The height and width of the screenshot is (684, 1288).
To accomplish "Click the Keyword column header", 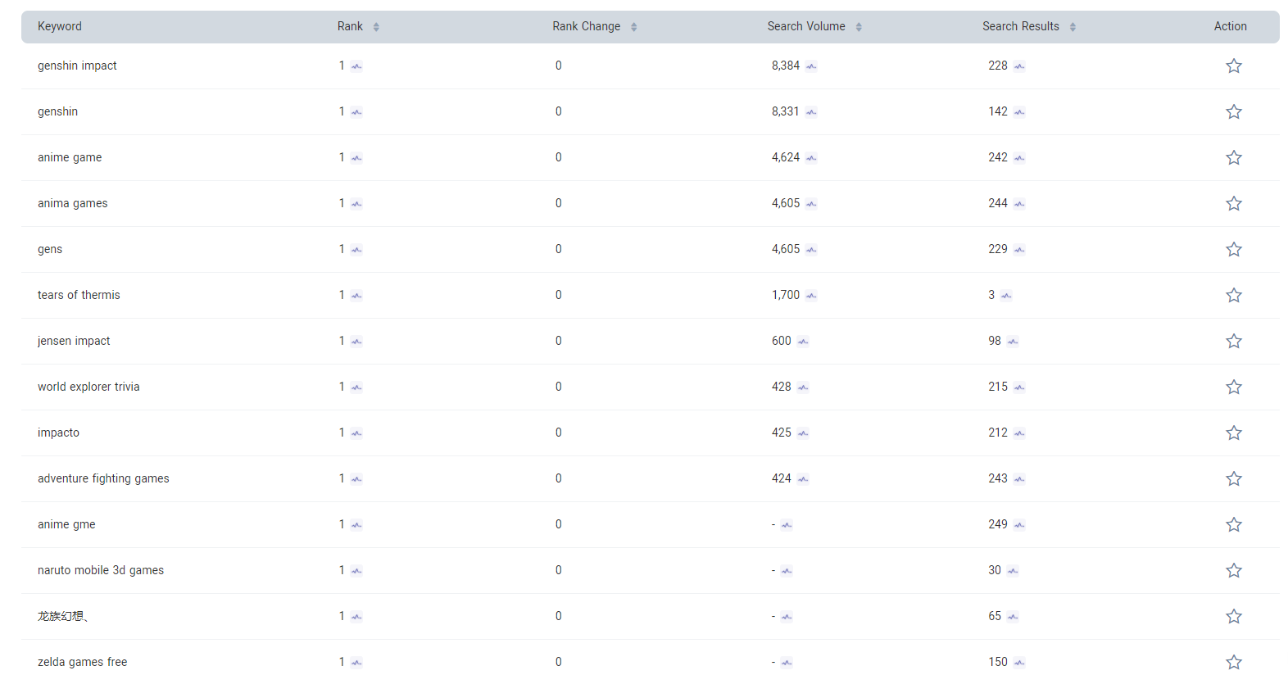I will [x=60, y=26].
